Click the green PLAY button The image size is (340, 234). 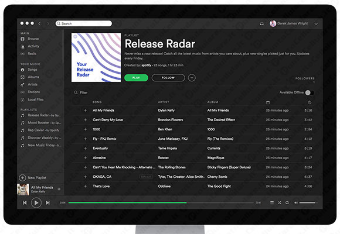(136, 78)
